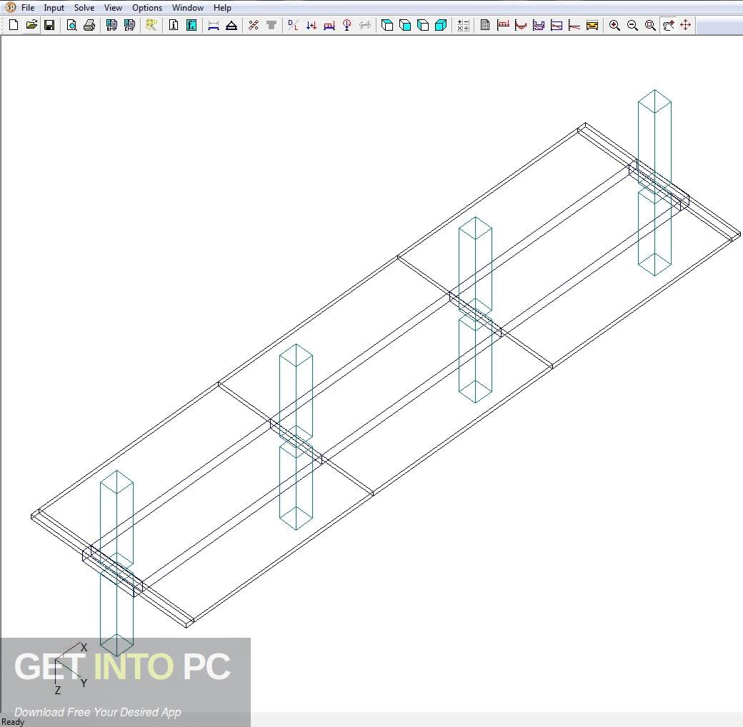743x727 pixels.
Task: Open the Options menu
Action: [x=147, y=8]
